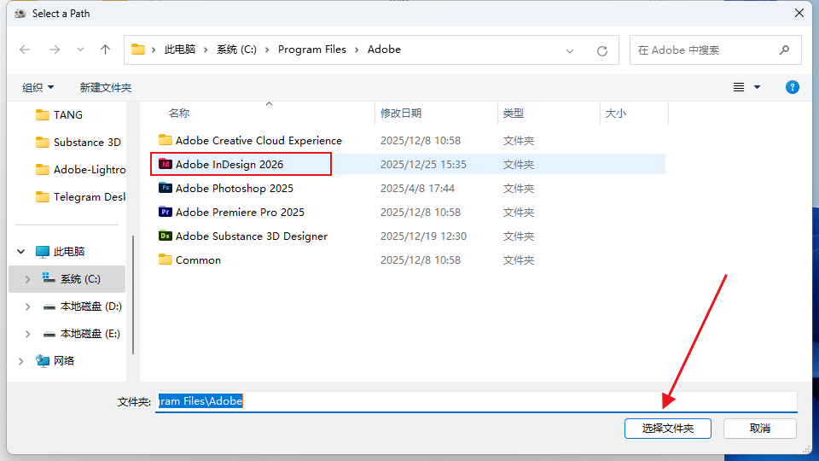Expand the chevron after 此电脑 breadcrumb
Viewport: 819px width, 461px height.
pos(206,50)
